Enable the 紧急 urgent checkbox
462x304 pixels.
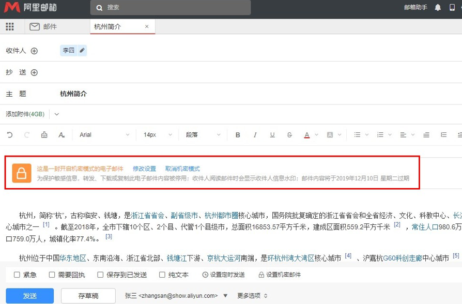pyautogui.click(x=17, y=275)
